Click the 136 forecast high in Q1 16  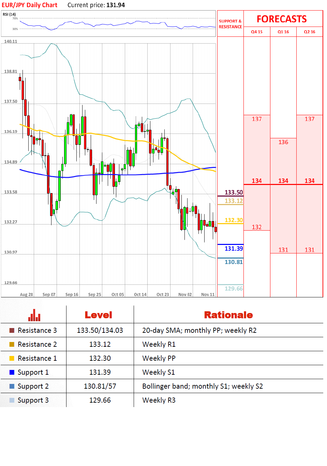pyautogui.click(x=283, y=142)
